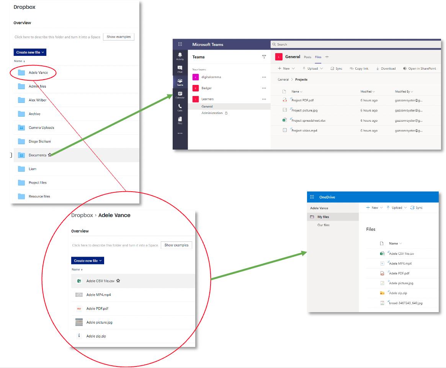Select My files in OneDrive
This screenshot has width=446, height=368.
coord(333,217)
